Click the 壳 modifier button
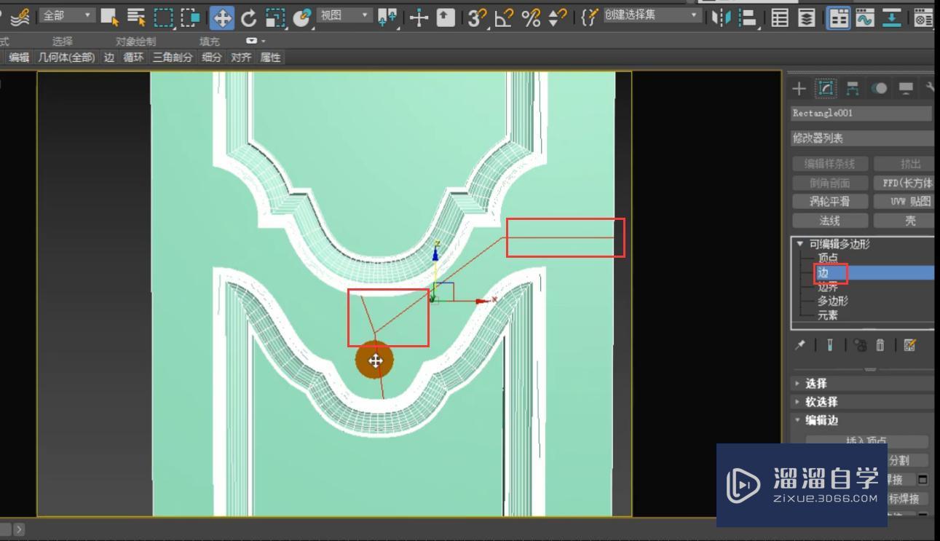This screenshot has height=541, width=940. [x=904, y=221]
